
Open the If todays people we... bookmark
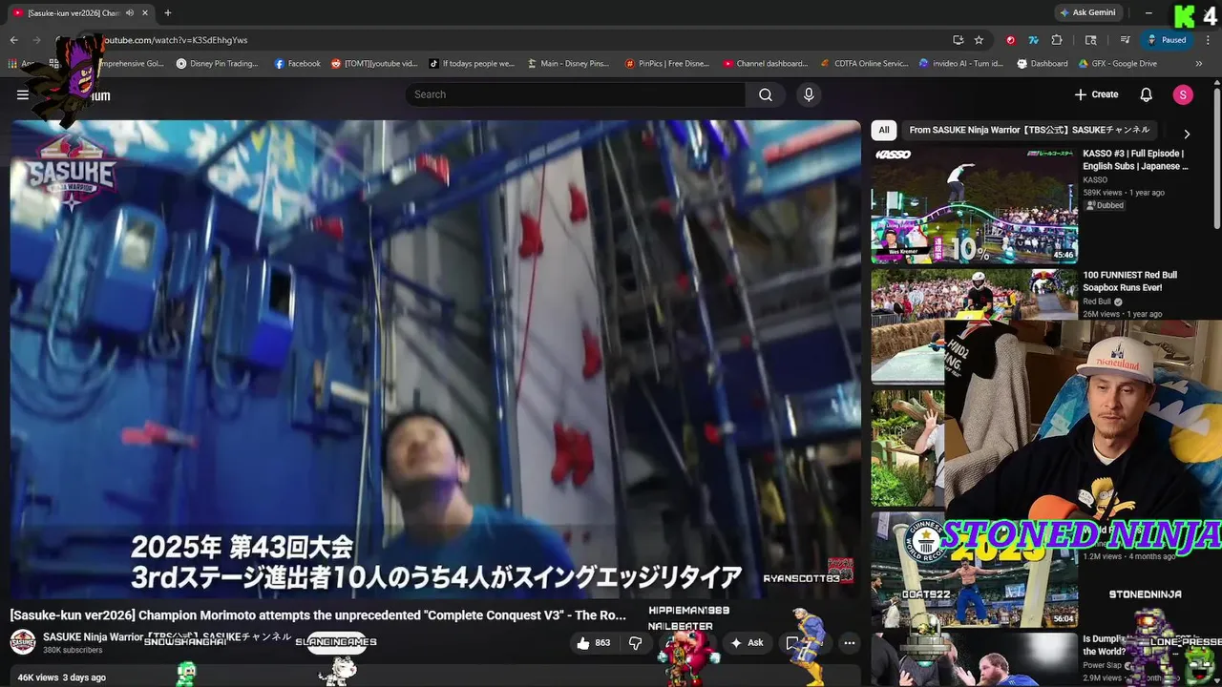pos(472,64)
